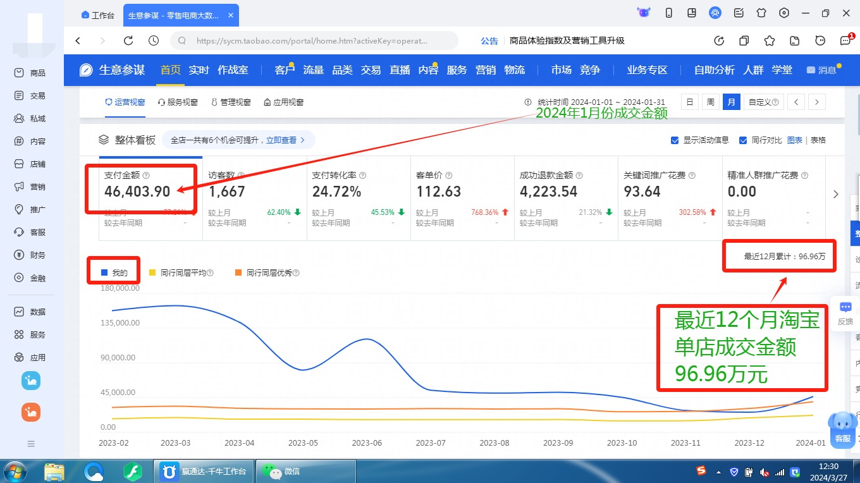Image resolution: width=860 pixels, height=483 pixels.
Task: Open the 竞争 menu
Action: 590,70
